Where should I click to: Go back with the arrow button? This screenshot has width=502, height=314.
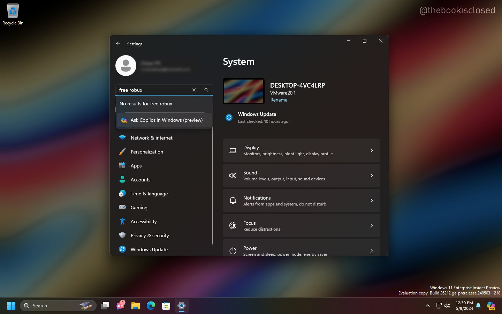118,44
